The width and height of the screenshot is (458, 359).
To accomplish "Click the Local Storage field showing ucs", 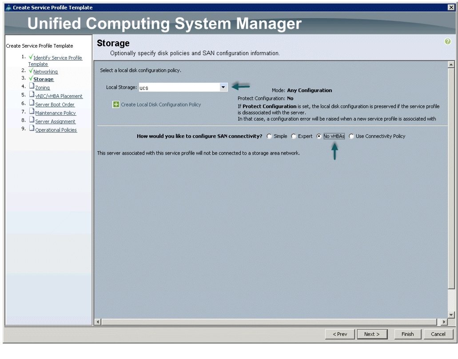I will [179, 88].
